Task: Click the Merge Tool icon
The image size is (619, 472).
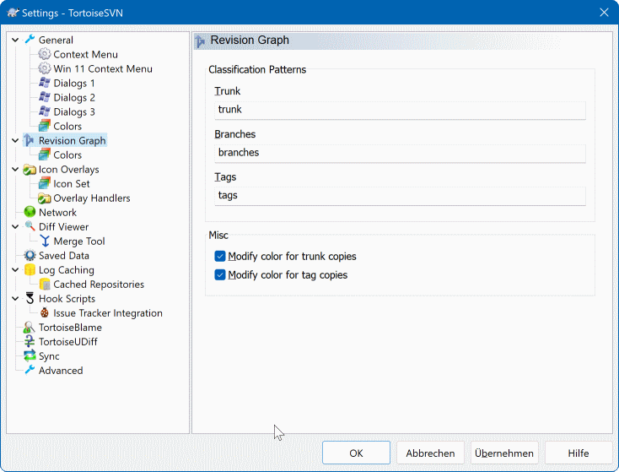Action: pyautogui.click(x=44, y=241)
